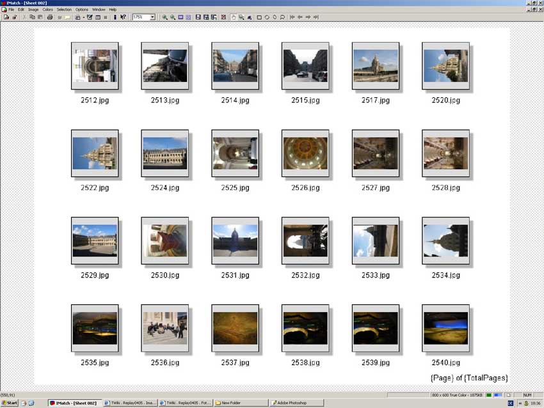Click the info 'i' toolbar icon
544x408 pixels.
pos(115,17)
